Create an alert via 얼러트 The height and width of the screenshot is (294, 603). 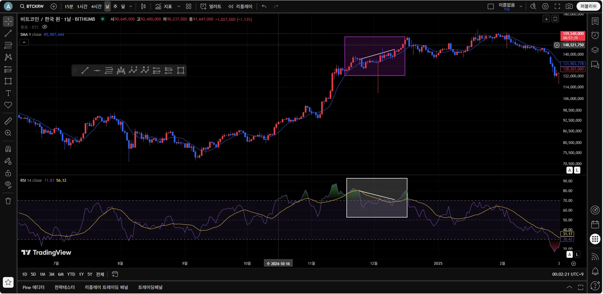coord(211,6)
